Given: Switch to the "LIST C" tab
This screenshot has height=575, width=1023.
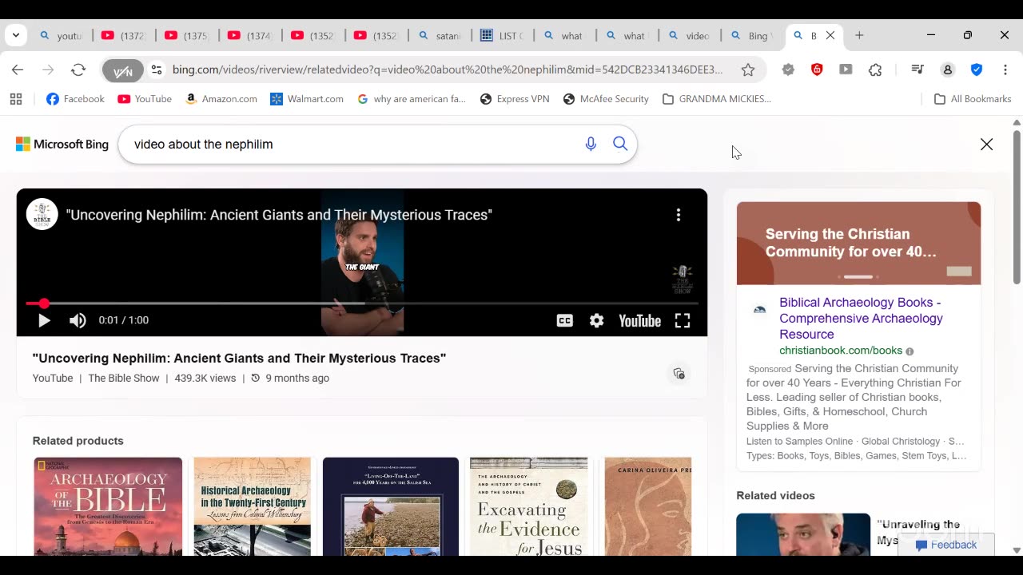Looking at the screenshot, I should coord(504,36).
